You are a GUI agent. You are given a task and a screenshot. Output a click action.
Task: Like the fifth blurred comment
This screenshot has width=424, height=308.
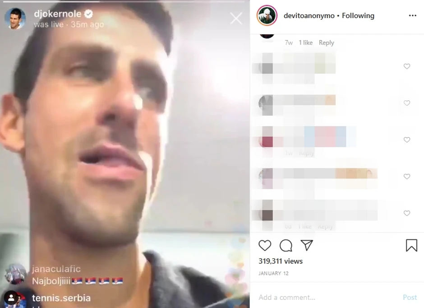[x=407, y=213]
